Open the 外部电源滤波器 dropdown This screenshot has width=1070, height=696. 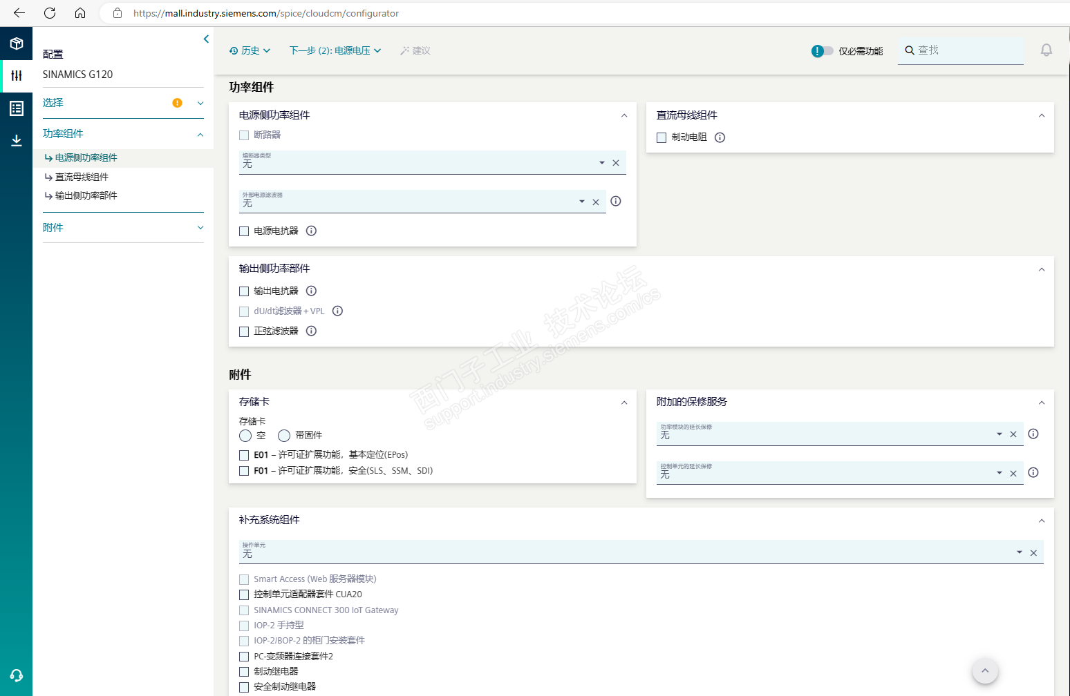click(582, 202)
